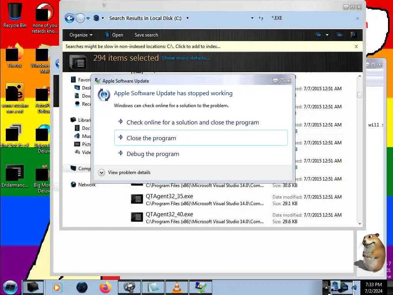Click the Apple Software Update dialog icon

coord(104,95)
